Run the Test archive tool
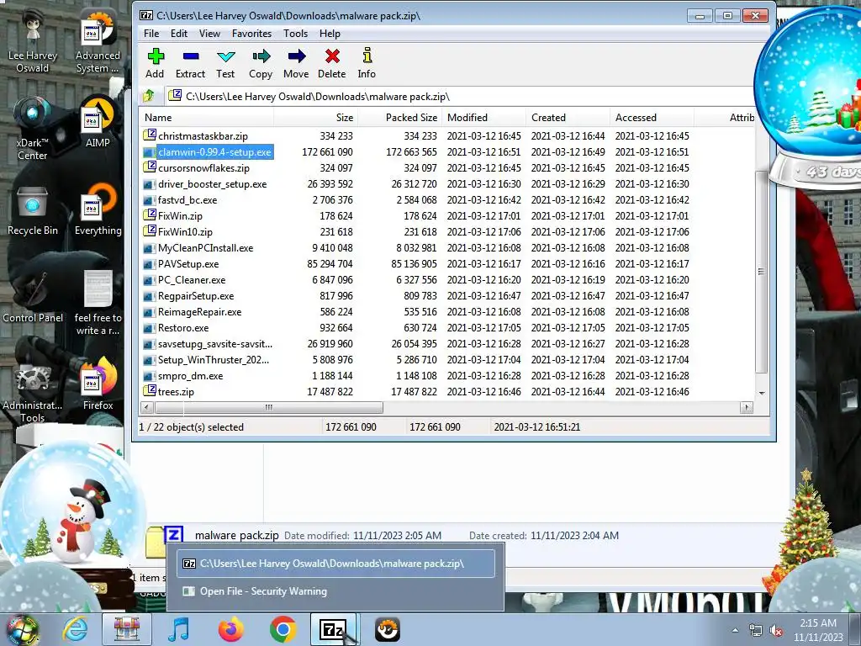 coord(225,63)
